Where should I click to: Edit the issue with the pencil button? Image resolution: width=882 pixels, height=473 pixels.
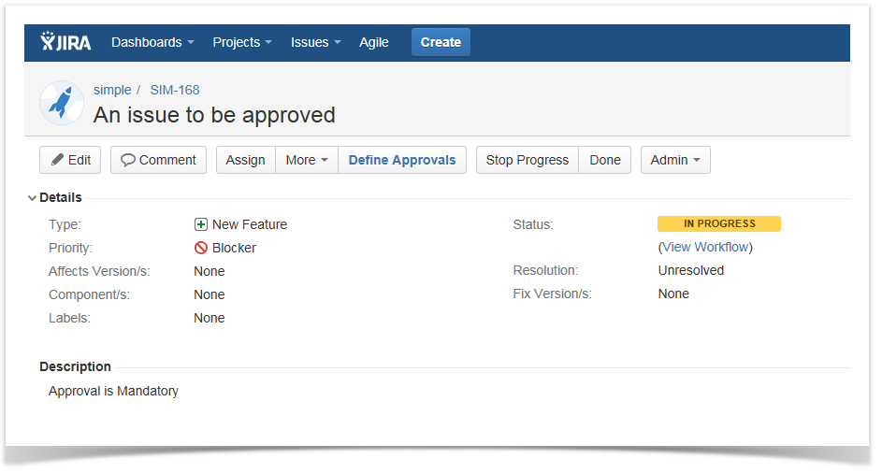[70, 160]
